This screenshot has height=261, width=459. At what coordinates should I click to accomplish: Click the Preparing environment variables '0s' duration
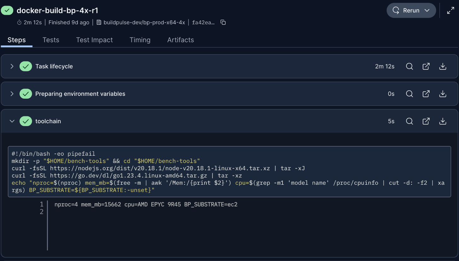pos(391,94)
